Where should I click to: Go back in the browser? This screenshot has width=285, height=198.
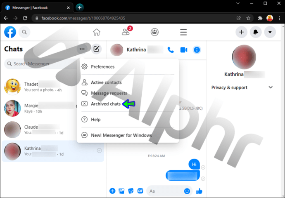6,18
